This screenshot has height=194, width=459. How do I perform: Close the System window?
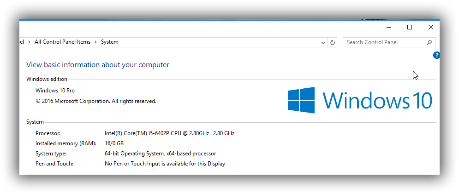pyautogui.click(x=430, y=28)
